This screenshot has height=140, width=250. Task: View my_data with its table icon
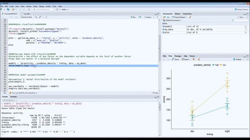coord(246,30)
